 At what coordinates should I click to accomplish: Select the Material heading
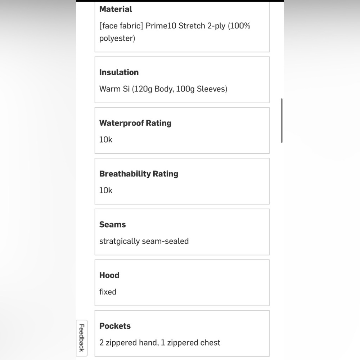pyautogui.click(x=116, y=9)
